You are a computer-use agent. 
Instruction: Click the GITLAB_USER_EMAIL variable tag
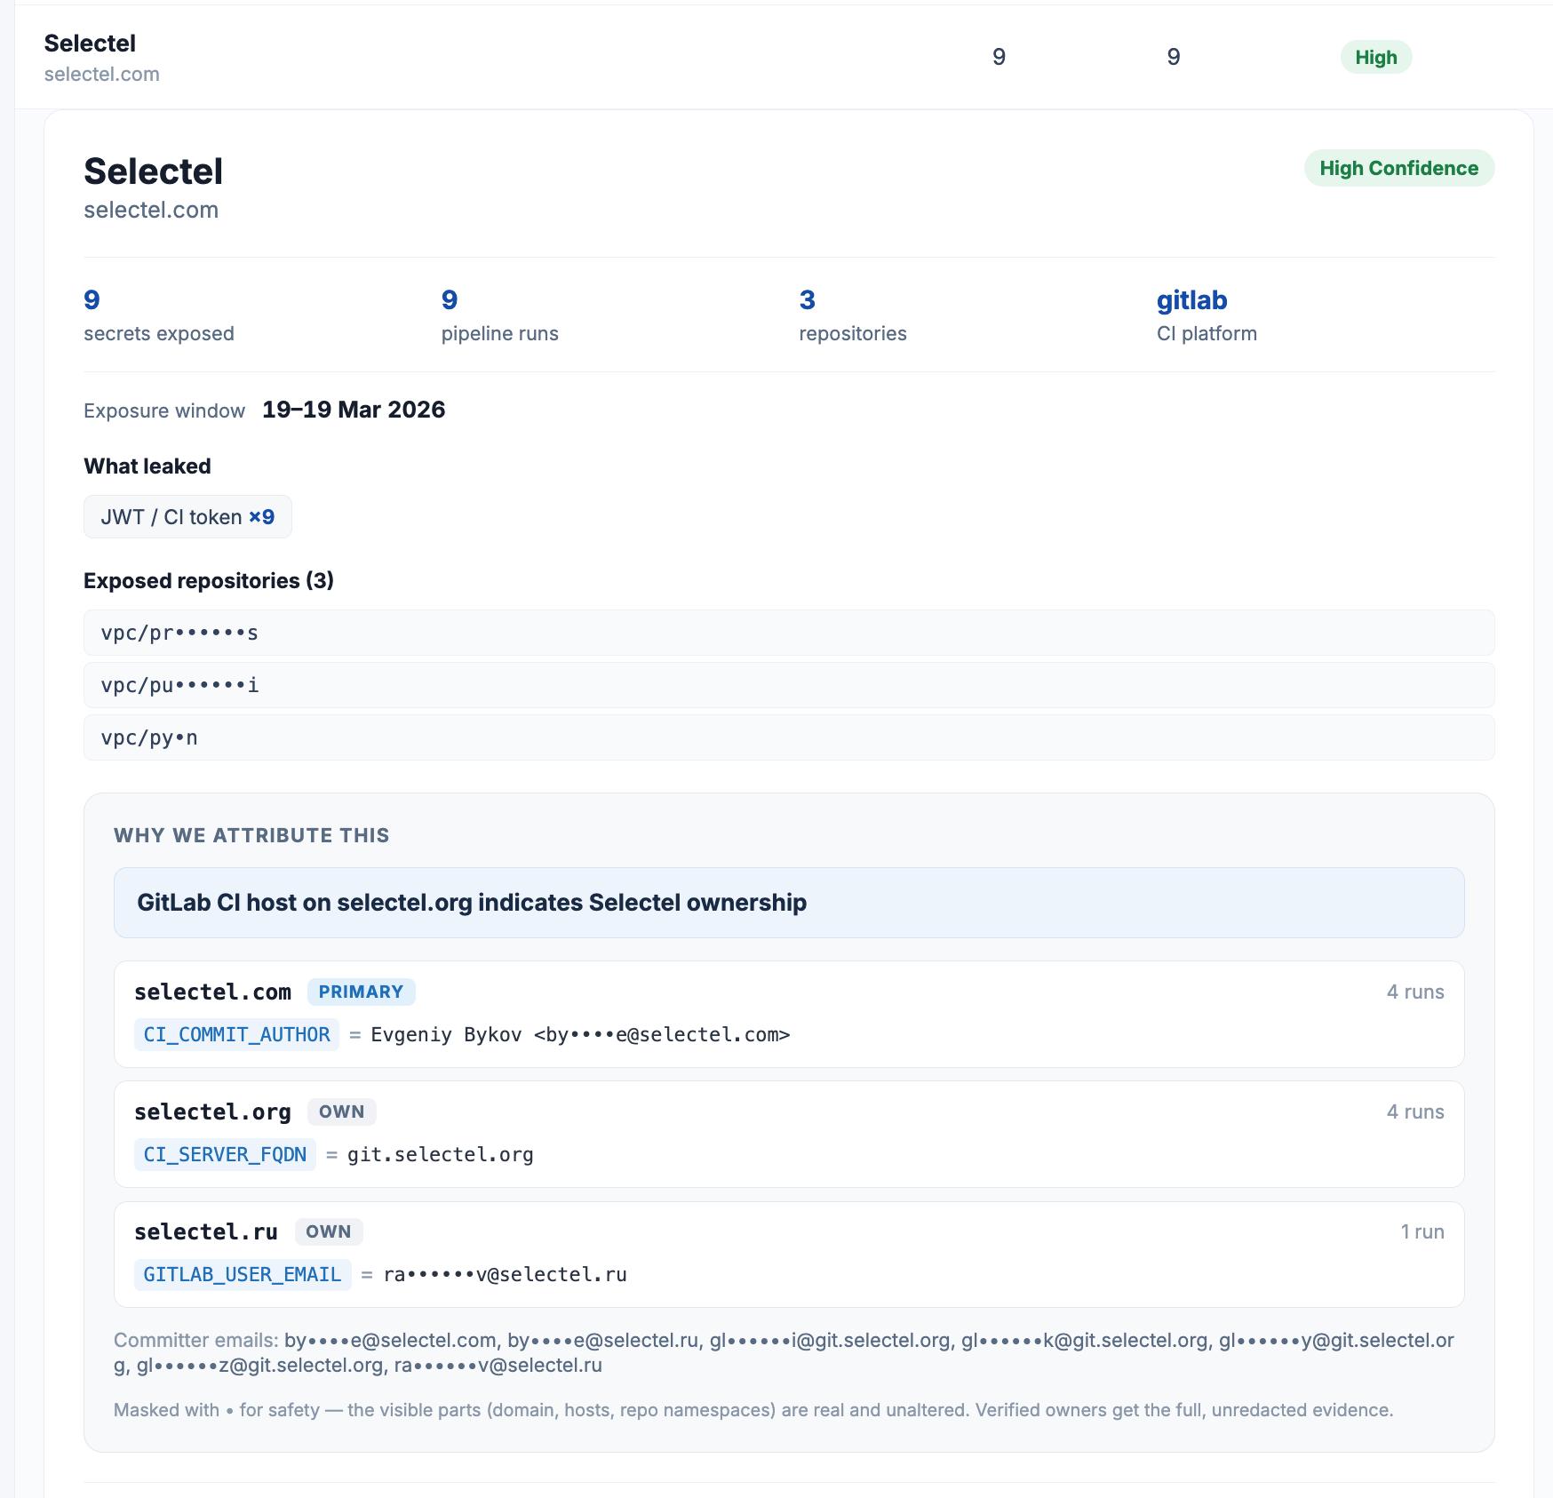[243, 1274]
